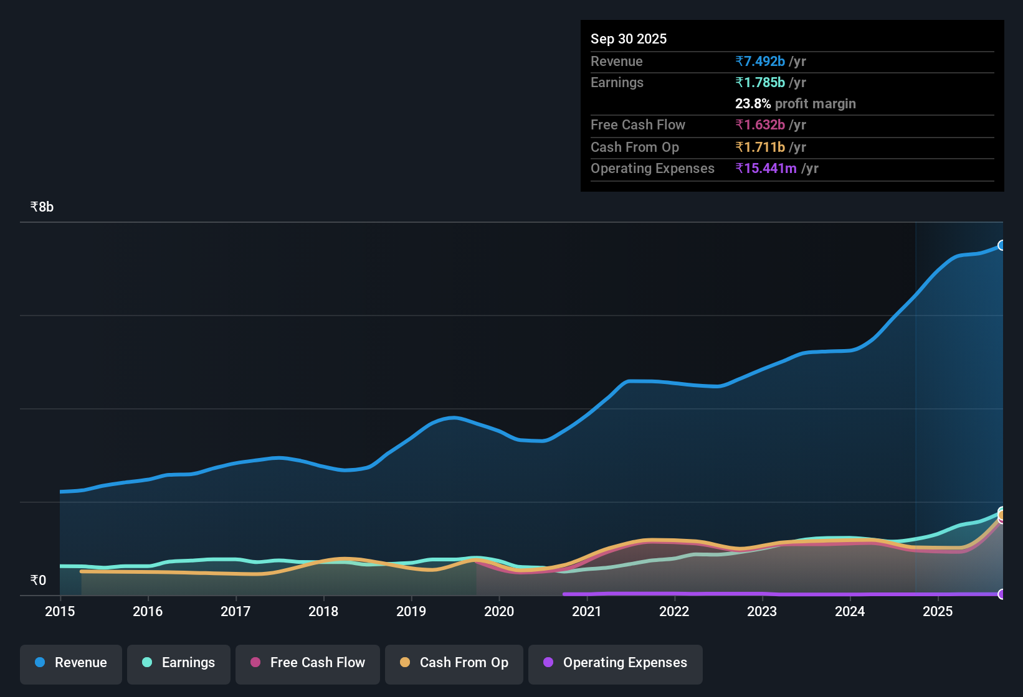Viewport: 1023px width, 697px height.
Task: Click the ₹8b axis label
Action: [x=41, y=206]
